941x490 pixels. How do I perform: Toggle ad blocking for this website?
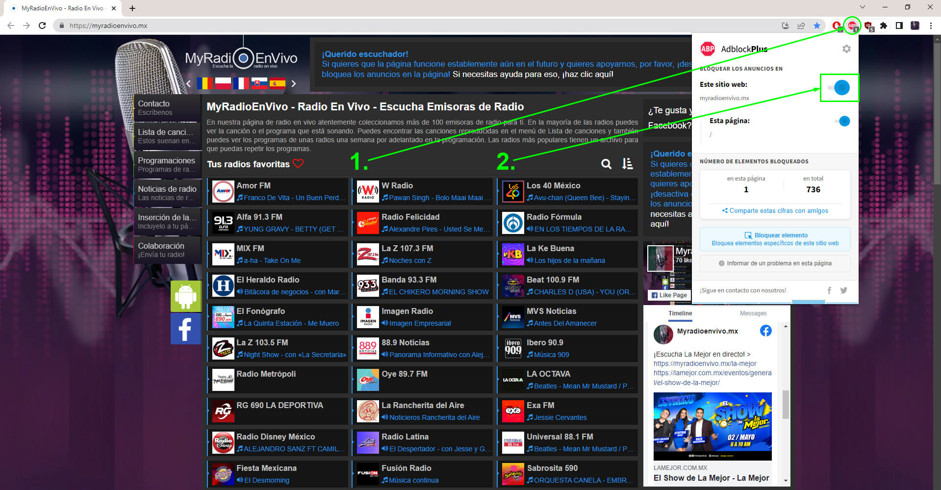(x=839, y=88)
